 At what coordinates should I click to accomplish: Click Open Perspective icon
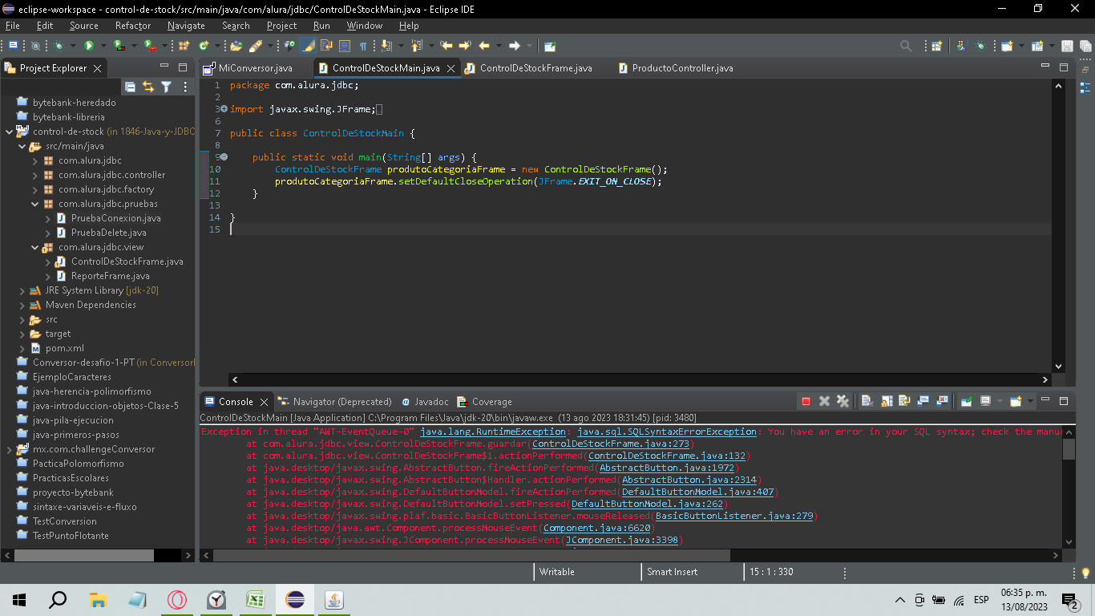coord(936,46)
